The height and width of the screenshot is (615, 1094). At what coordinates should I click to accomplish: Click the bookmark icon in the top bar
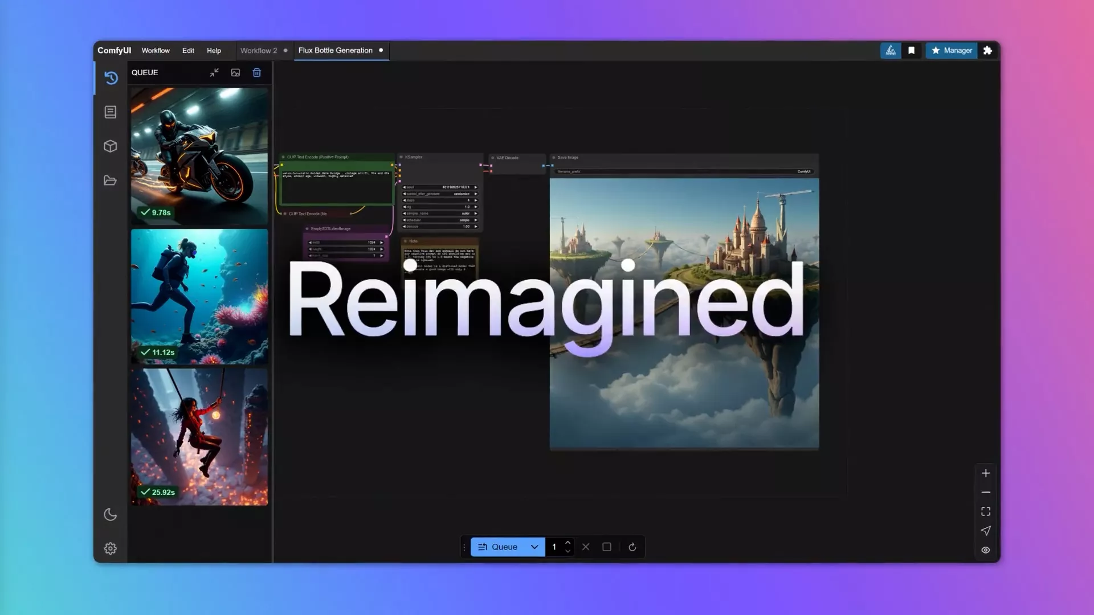click(912, 51)
